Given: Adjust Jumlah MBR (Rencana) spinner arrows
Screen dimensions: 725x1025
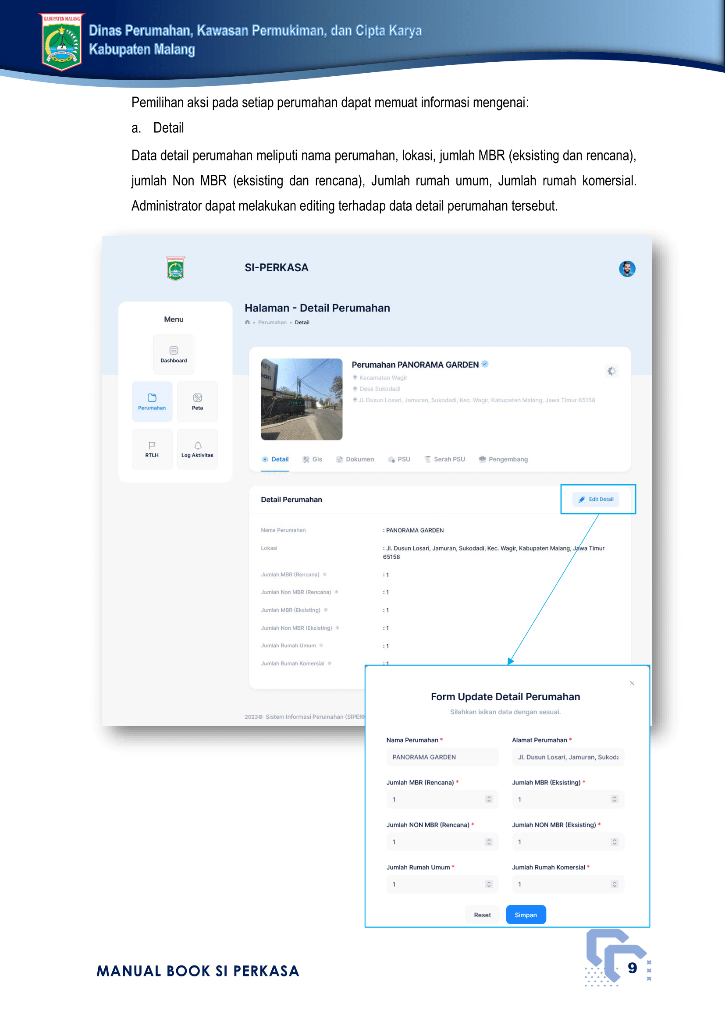Looking at the screenshot, I should [489, 799].
